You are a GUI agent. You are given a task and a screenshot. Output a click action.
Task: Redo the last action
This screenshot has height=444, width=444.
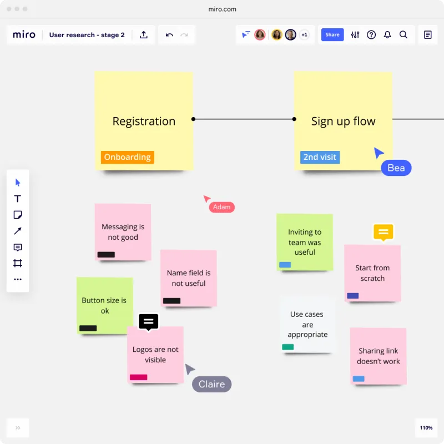(x=184, y=35)
